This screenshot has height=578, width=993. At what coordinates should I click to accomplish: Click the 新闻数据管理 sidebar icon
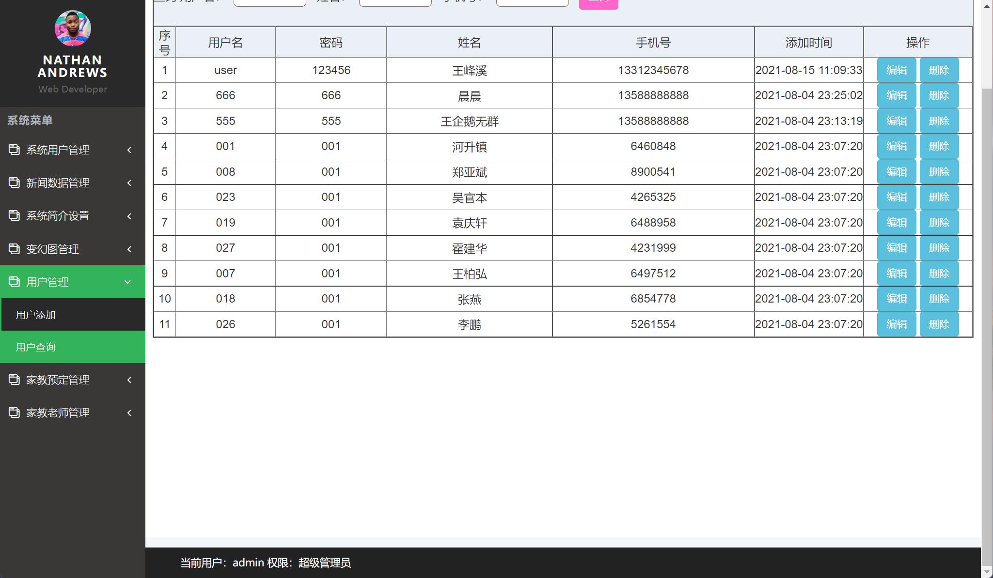pyautogui.click(x=14, y=183)
